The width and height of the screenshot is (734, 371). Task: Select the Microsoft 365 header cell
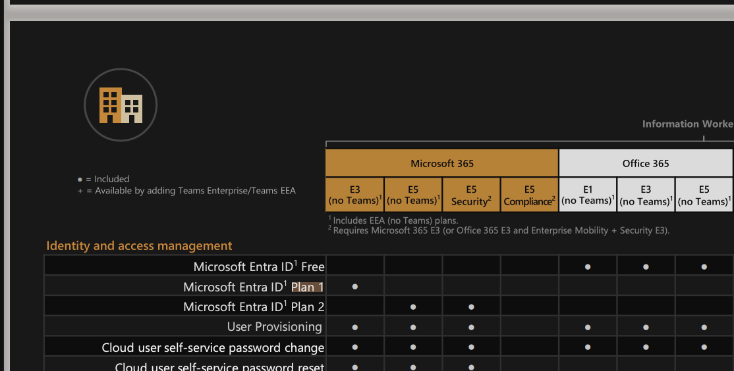(x=442, y=163)
